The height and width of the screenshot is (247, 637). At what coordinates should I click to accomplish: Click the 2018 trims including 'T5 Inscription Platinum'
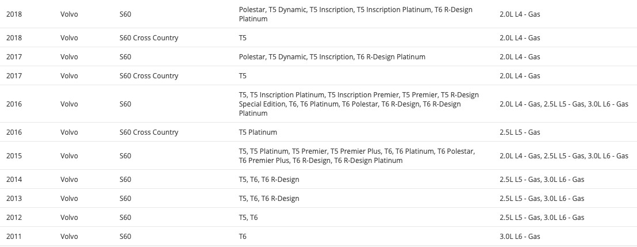click(x=356, y=14)
